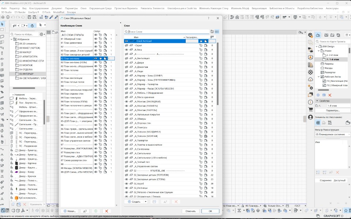Click Параметры... button in navigator
The image size is (351, 219).
[x=333, y=110]
